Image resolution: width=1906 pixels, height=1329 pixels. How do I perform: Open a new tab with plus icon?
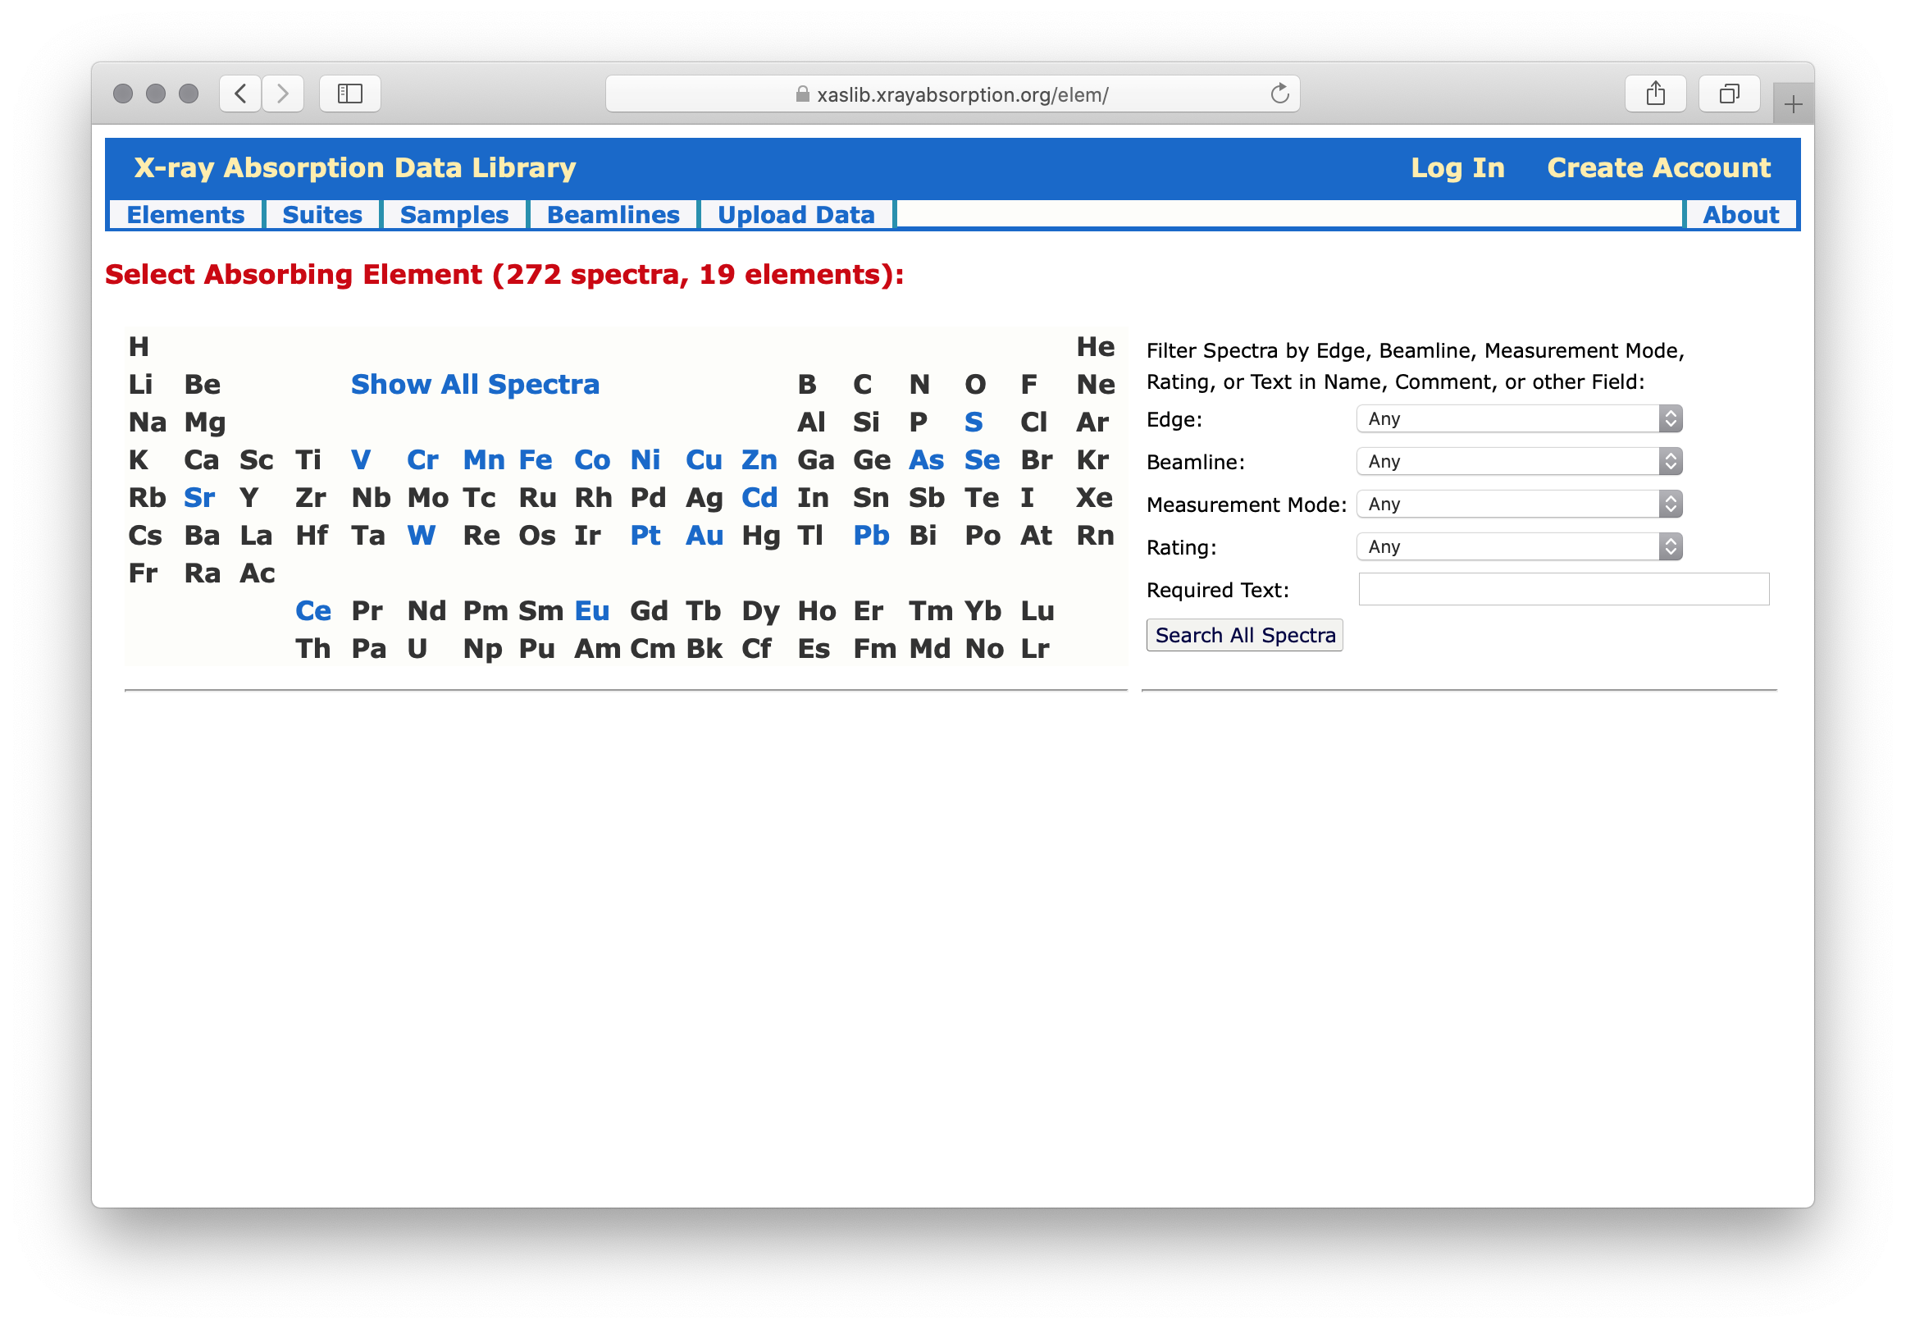pyautogui.click(x=1793, y=105)
